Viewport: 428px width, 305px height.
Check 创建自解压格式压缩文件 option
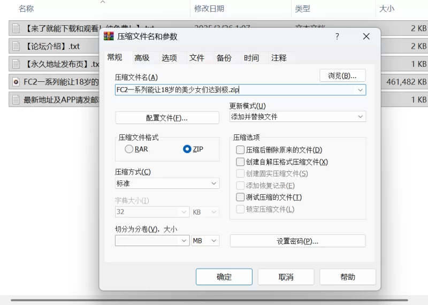240,162
